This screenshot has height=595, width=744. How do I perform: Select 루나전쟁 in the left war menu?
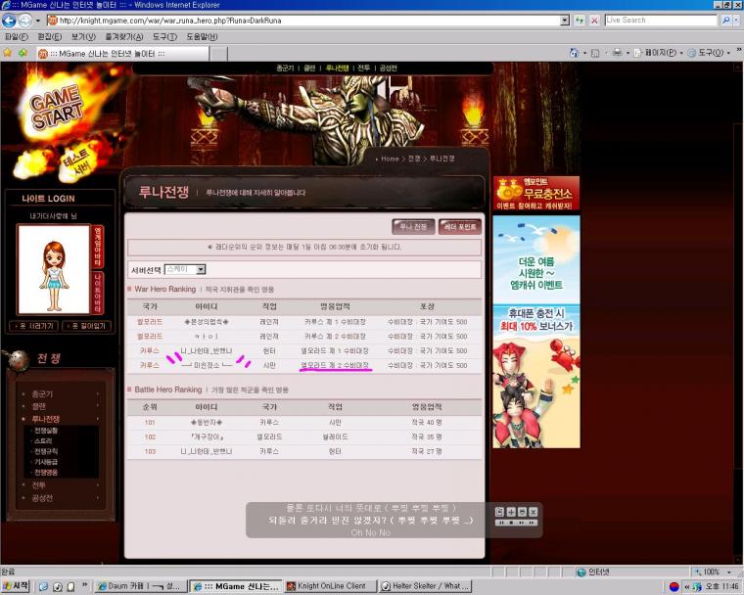[x=46, y=419]
